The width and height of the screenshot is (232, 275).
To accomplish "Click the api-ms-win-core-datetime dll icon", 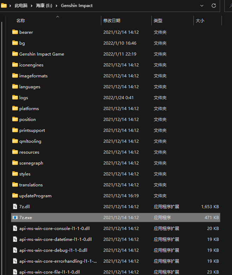I will (x=15, y=239).
